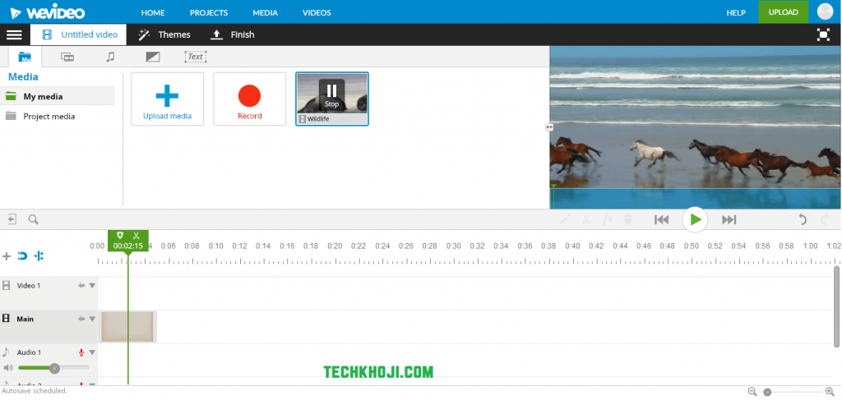842x400 pixels.
Task: Toggle Audio 1 microphone voiceover recording
Action: click(81, 352)
